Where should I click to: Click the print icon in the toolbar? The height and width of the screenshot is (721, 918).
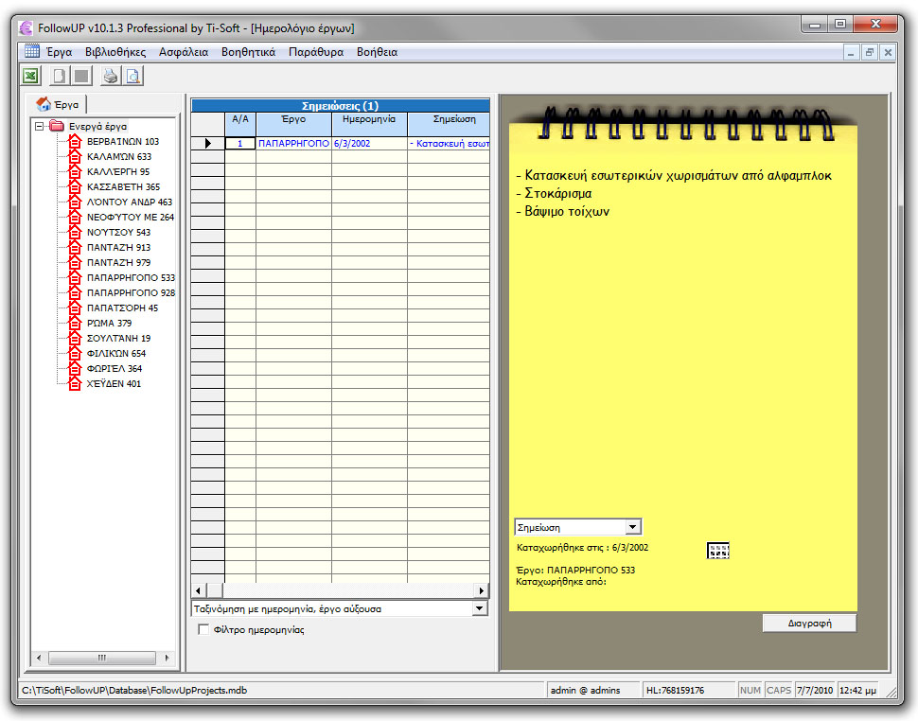pyautogui.click(x=109, y=75)
